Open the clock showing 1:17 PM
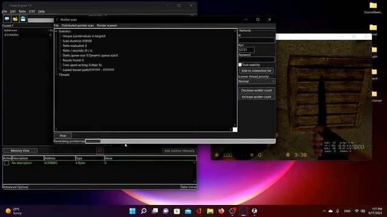This screenshot has width=387, height=217. [376, 211]
